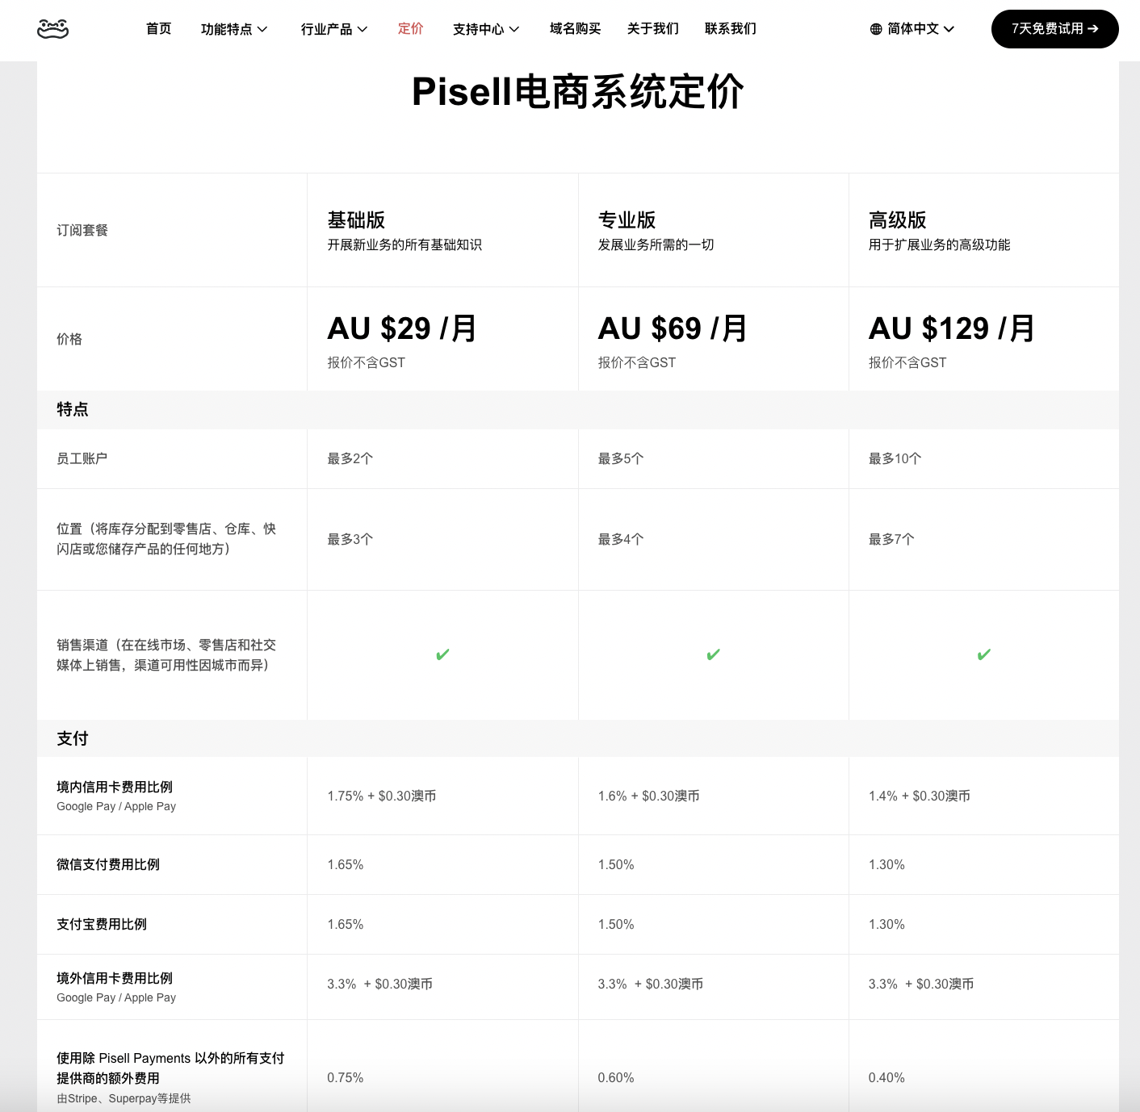
Task: Click the globe language icon
Action: pyautogui.click(x=876, y=29)
